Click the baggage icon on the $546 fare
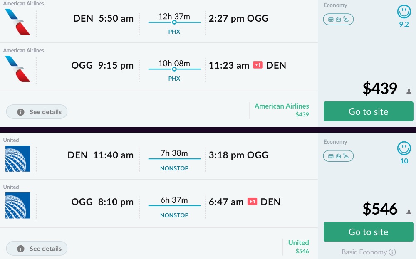This screenshot has width=416, height=259. coord(338,156)
